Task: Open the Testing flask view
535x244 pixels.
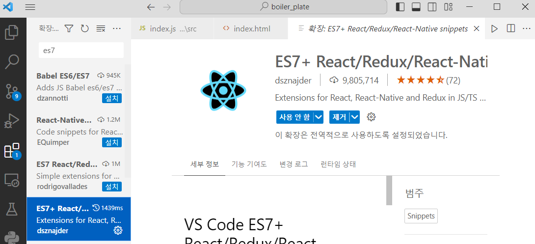Action: [x=13, y=209]
